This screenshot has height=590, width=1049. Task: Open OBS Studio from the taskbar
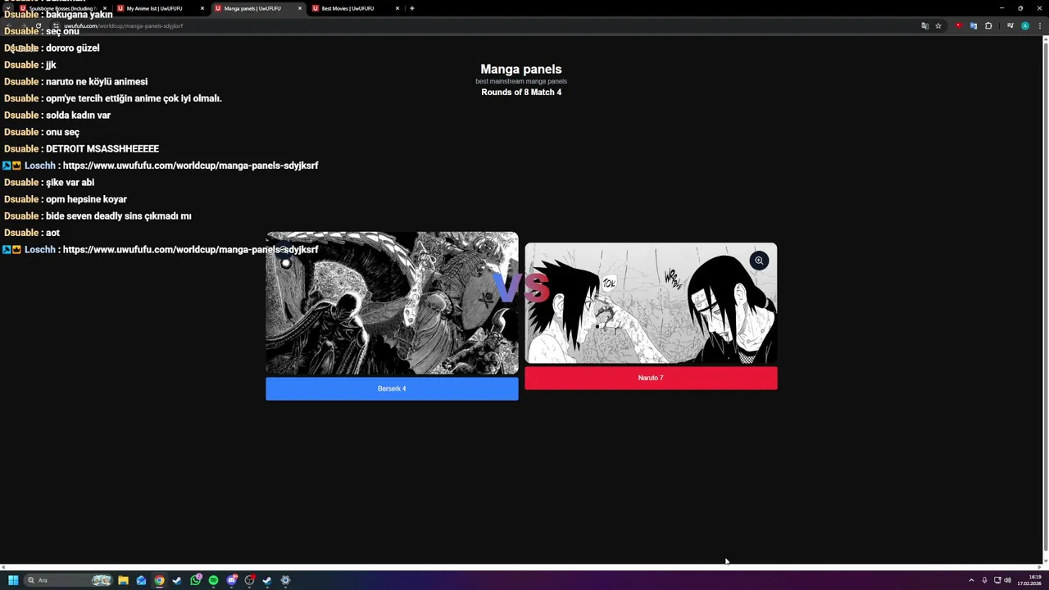(x=250, y=580)
